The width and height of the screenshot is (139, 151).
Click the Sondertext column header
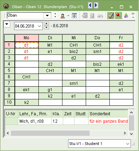coord(108,114)
